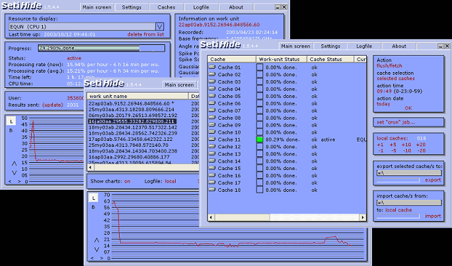
Task: Click OK in the Action panel
Action: pos(408,109)
